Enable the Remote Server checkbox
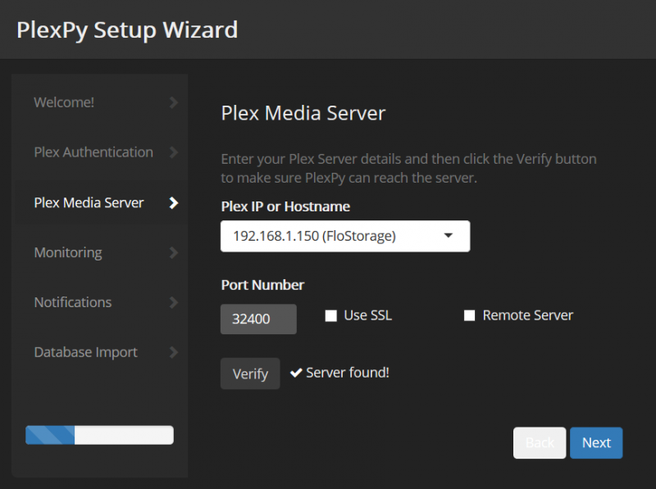 [x=469, y=315]
